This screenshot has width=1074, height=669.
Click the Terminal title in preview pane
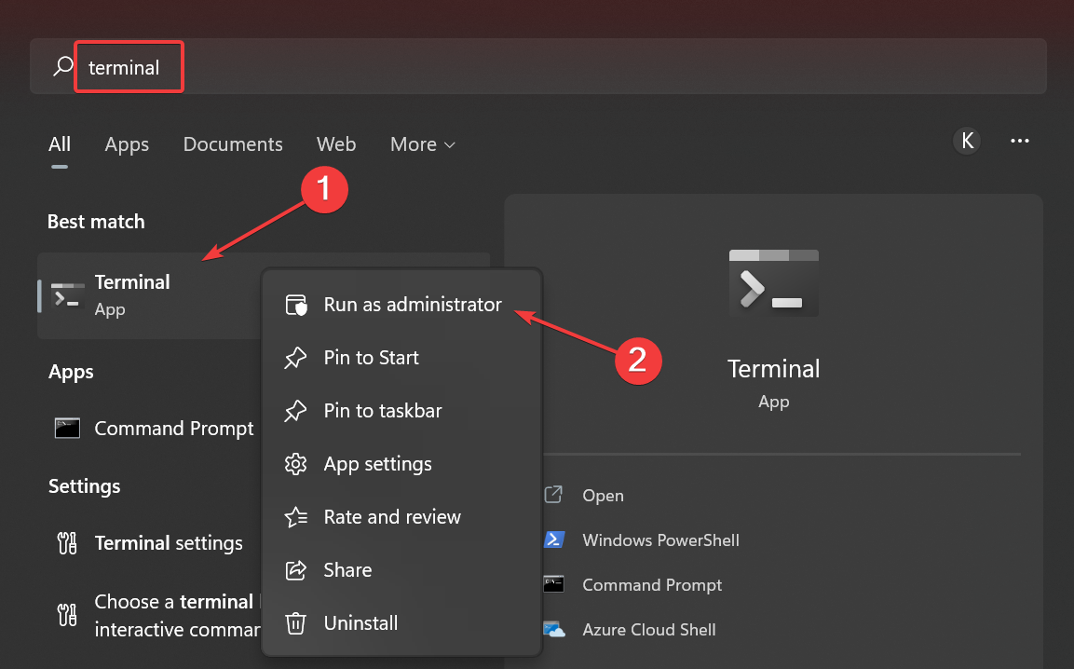coord(774,369)
